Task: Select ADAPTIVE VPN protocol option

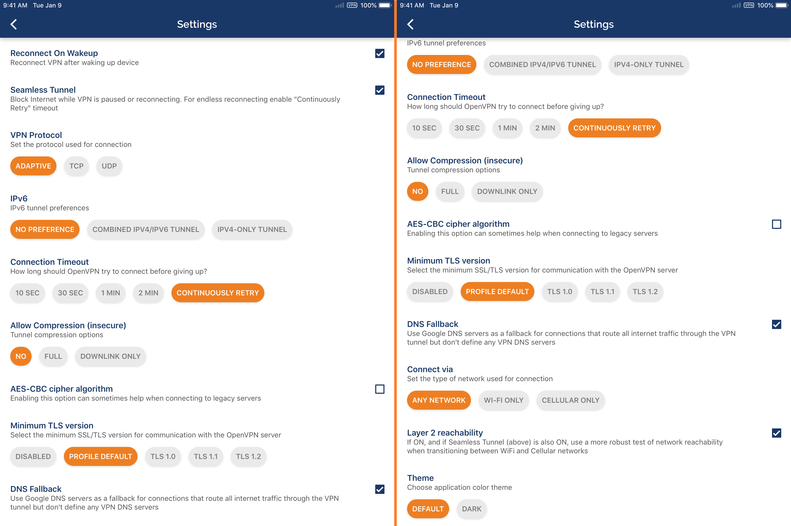Action: click(33, 166)
